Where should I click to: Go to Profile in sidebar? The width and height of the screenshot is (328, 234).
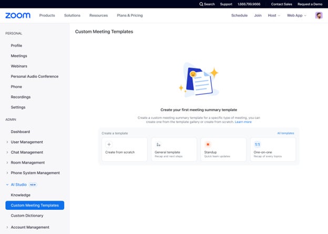(16, 45)
